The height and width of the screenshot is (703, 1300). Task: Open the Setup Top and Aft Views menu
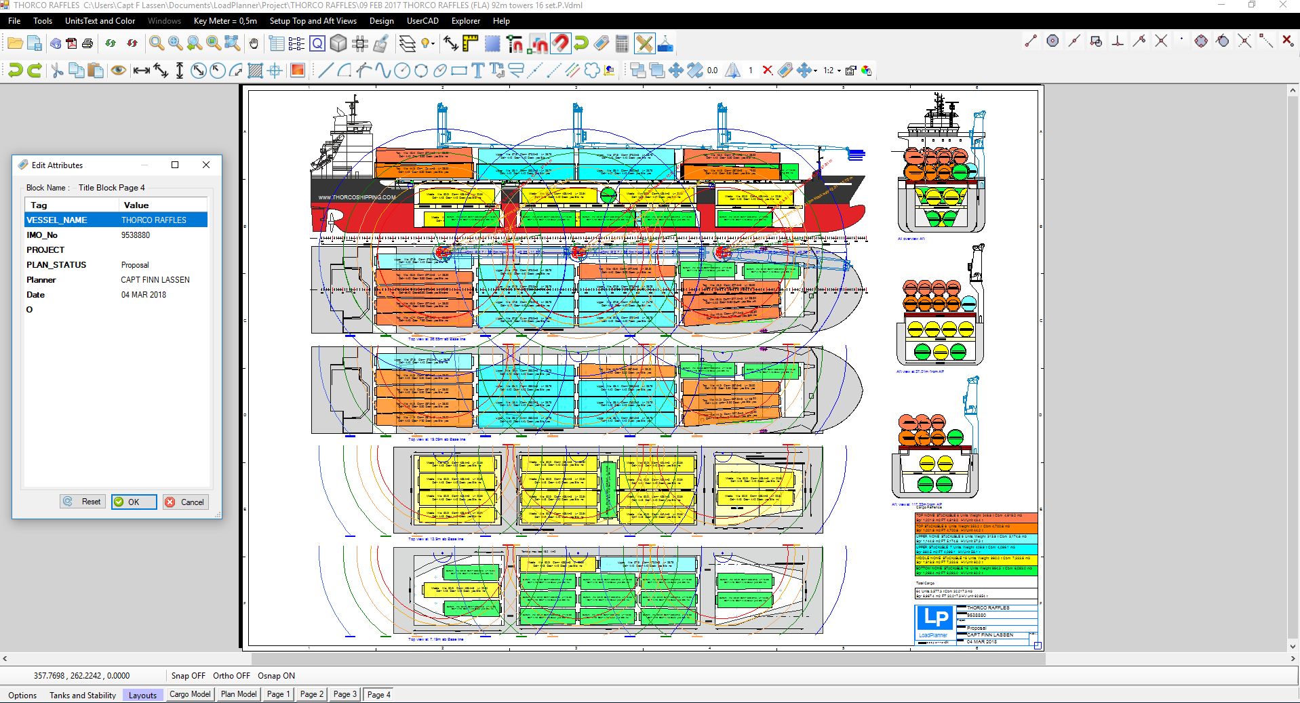pyautogui.click(x=313, y=21)
